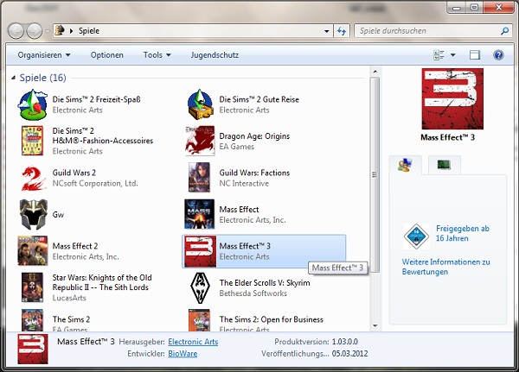The width and height of the screenshot is (519, 372).
Task: Click the search magnifier icon
Action: tap(504, 31)
